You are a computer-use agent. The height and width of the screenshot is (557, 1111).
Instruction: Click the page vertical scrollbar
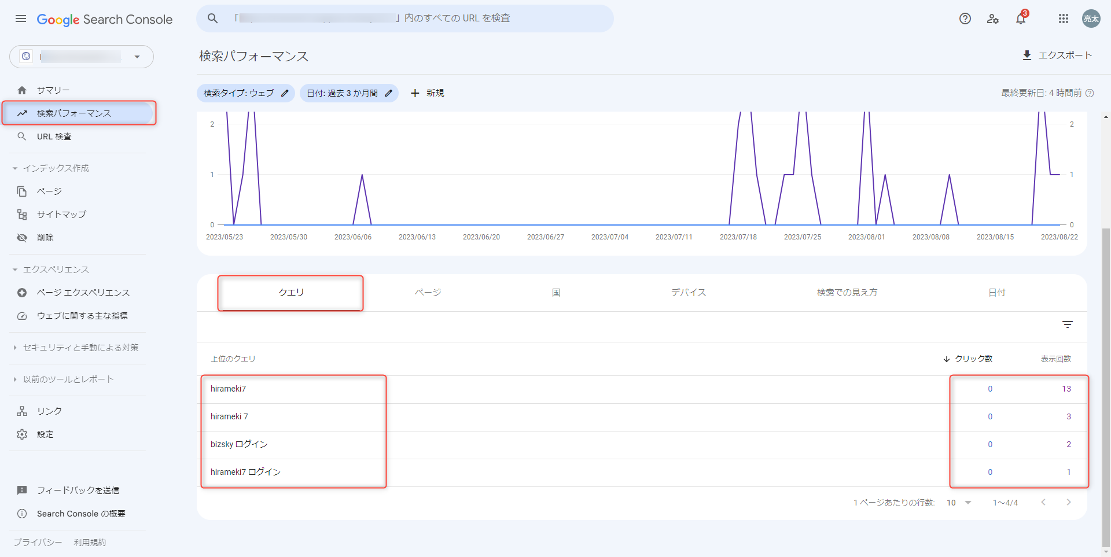[1106, 388]
